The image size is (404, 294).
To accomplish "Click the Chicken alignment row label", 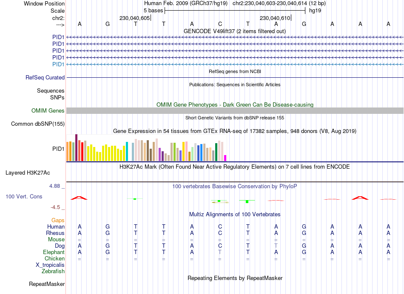I will 54,258.
